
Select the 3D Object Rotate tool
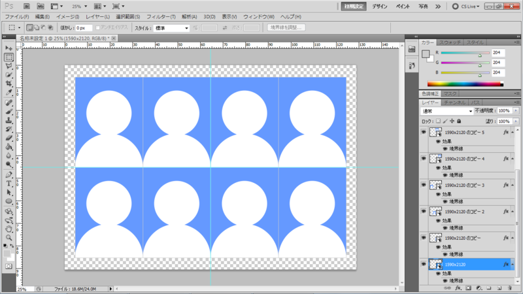click(x=9, y=212)
